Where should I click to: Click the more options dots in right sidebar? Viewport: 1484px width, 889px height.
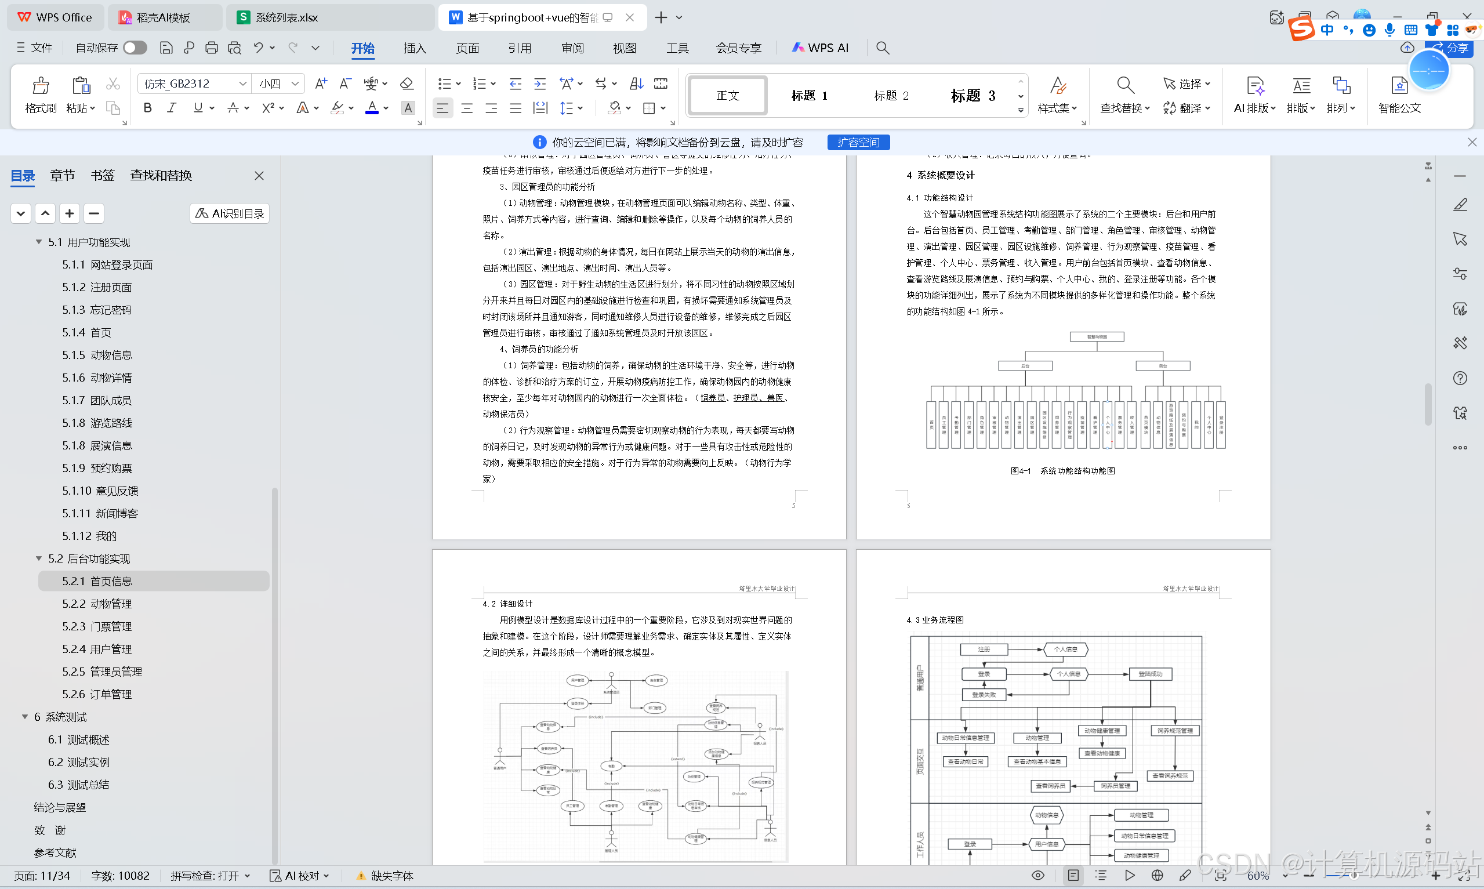tap(1460, 448)
